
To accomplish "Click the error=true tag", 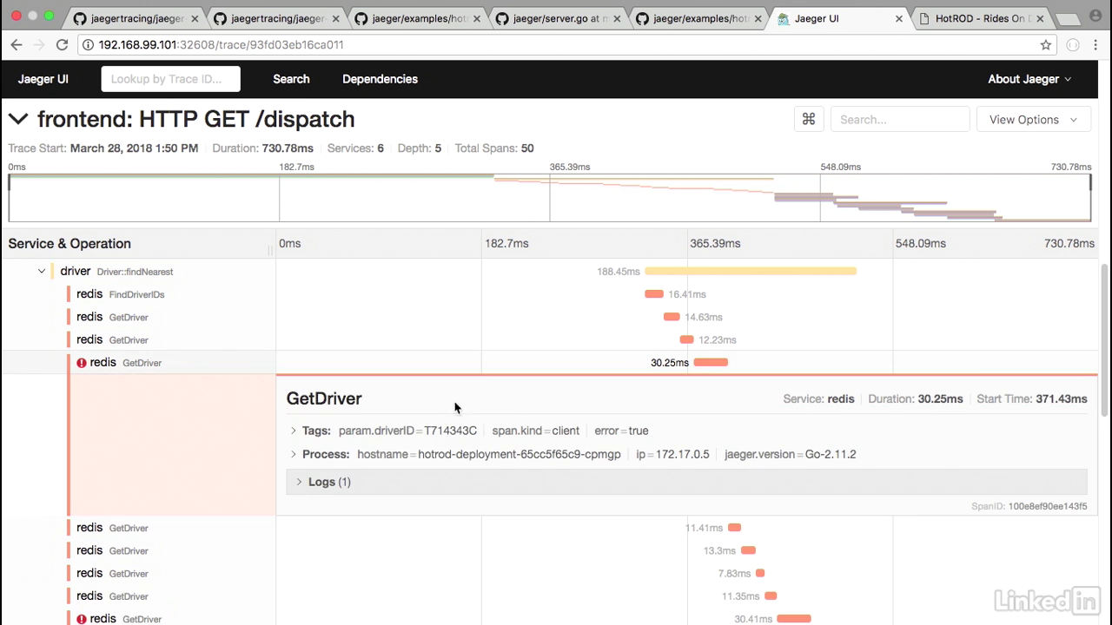I will pyautogui.click(x=621, y=431).
